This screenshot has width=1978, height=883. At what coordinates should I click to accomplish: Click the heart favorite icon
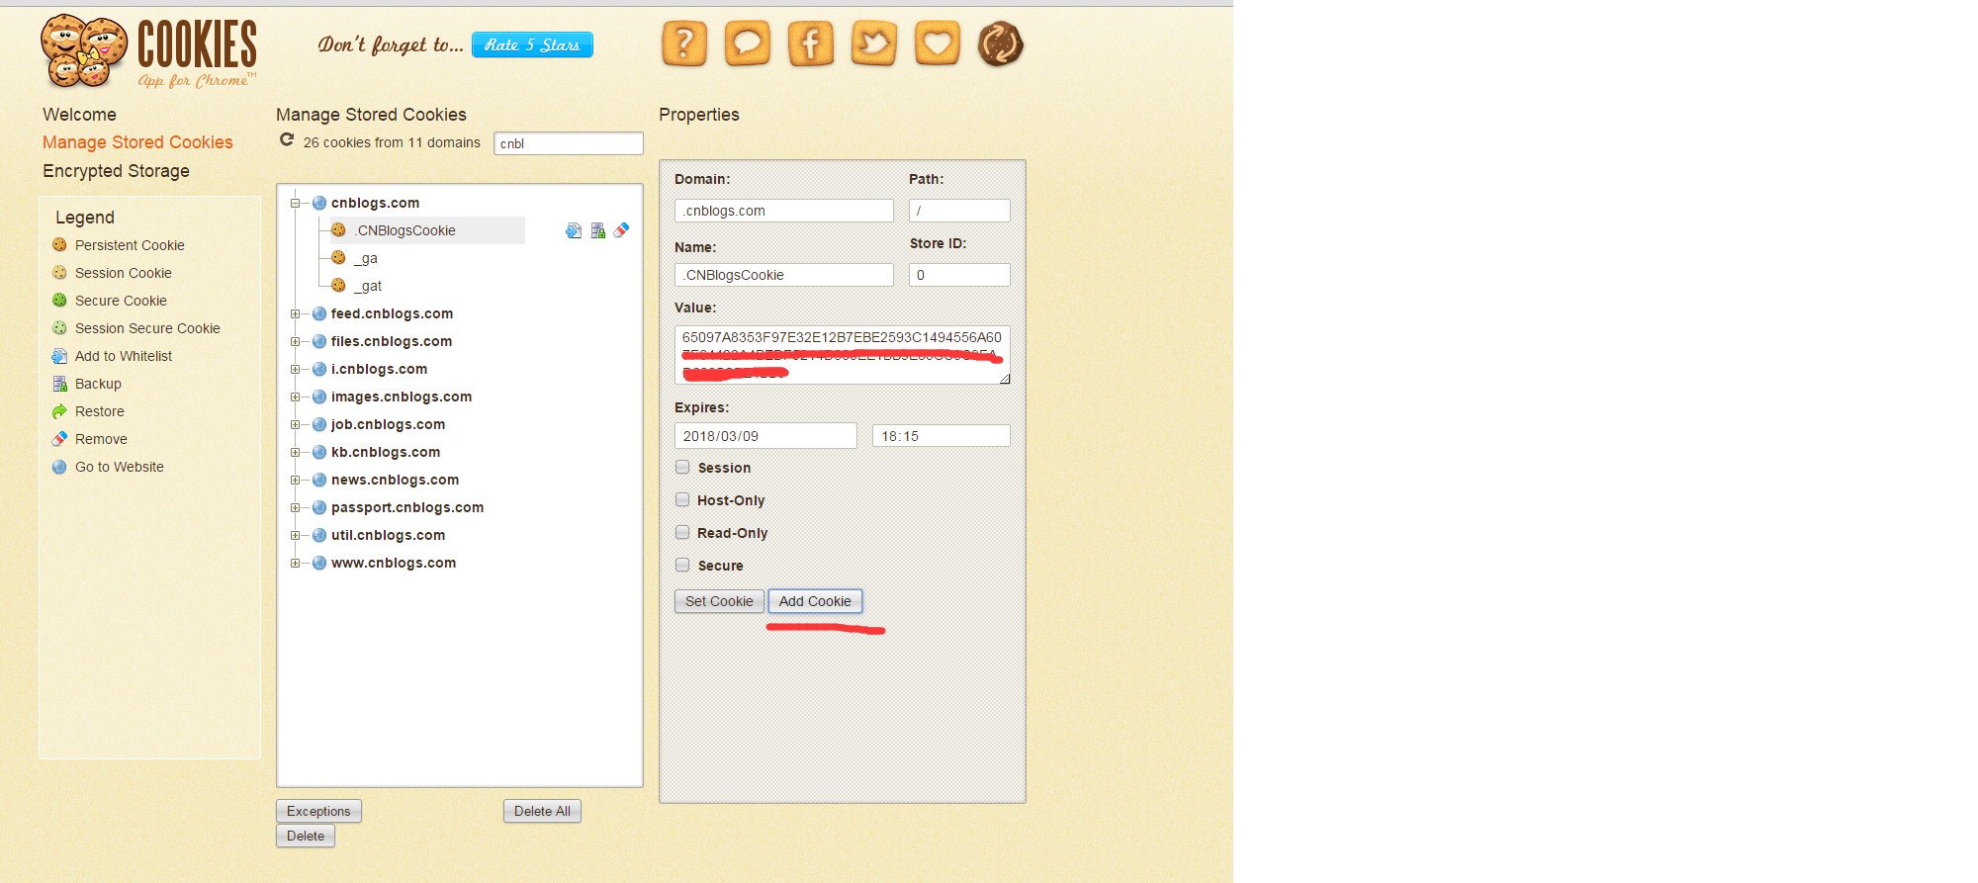(938, 44)
